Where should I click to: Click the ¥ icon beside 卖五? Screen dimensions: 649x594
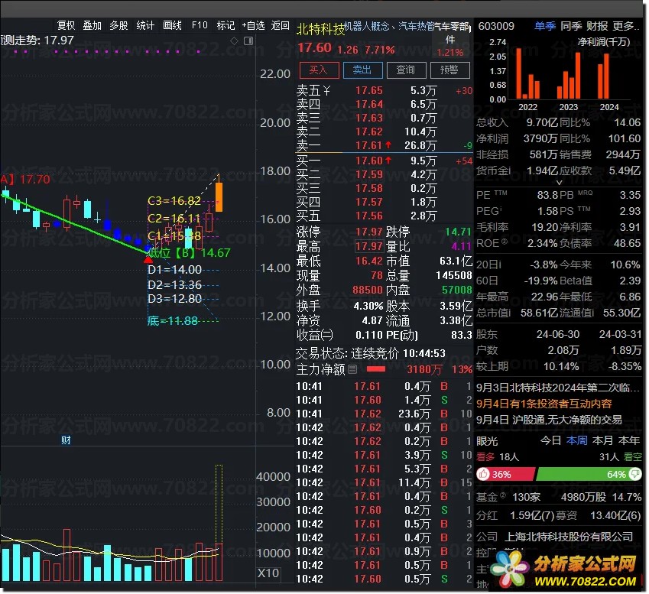click(x=326, y=90)
